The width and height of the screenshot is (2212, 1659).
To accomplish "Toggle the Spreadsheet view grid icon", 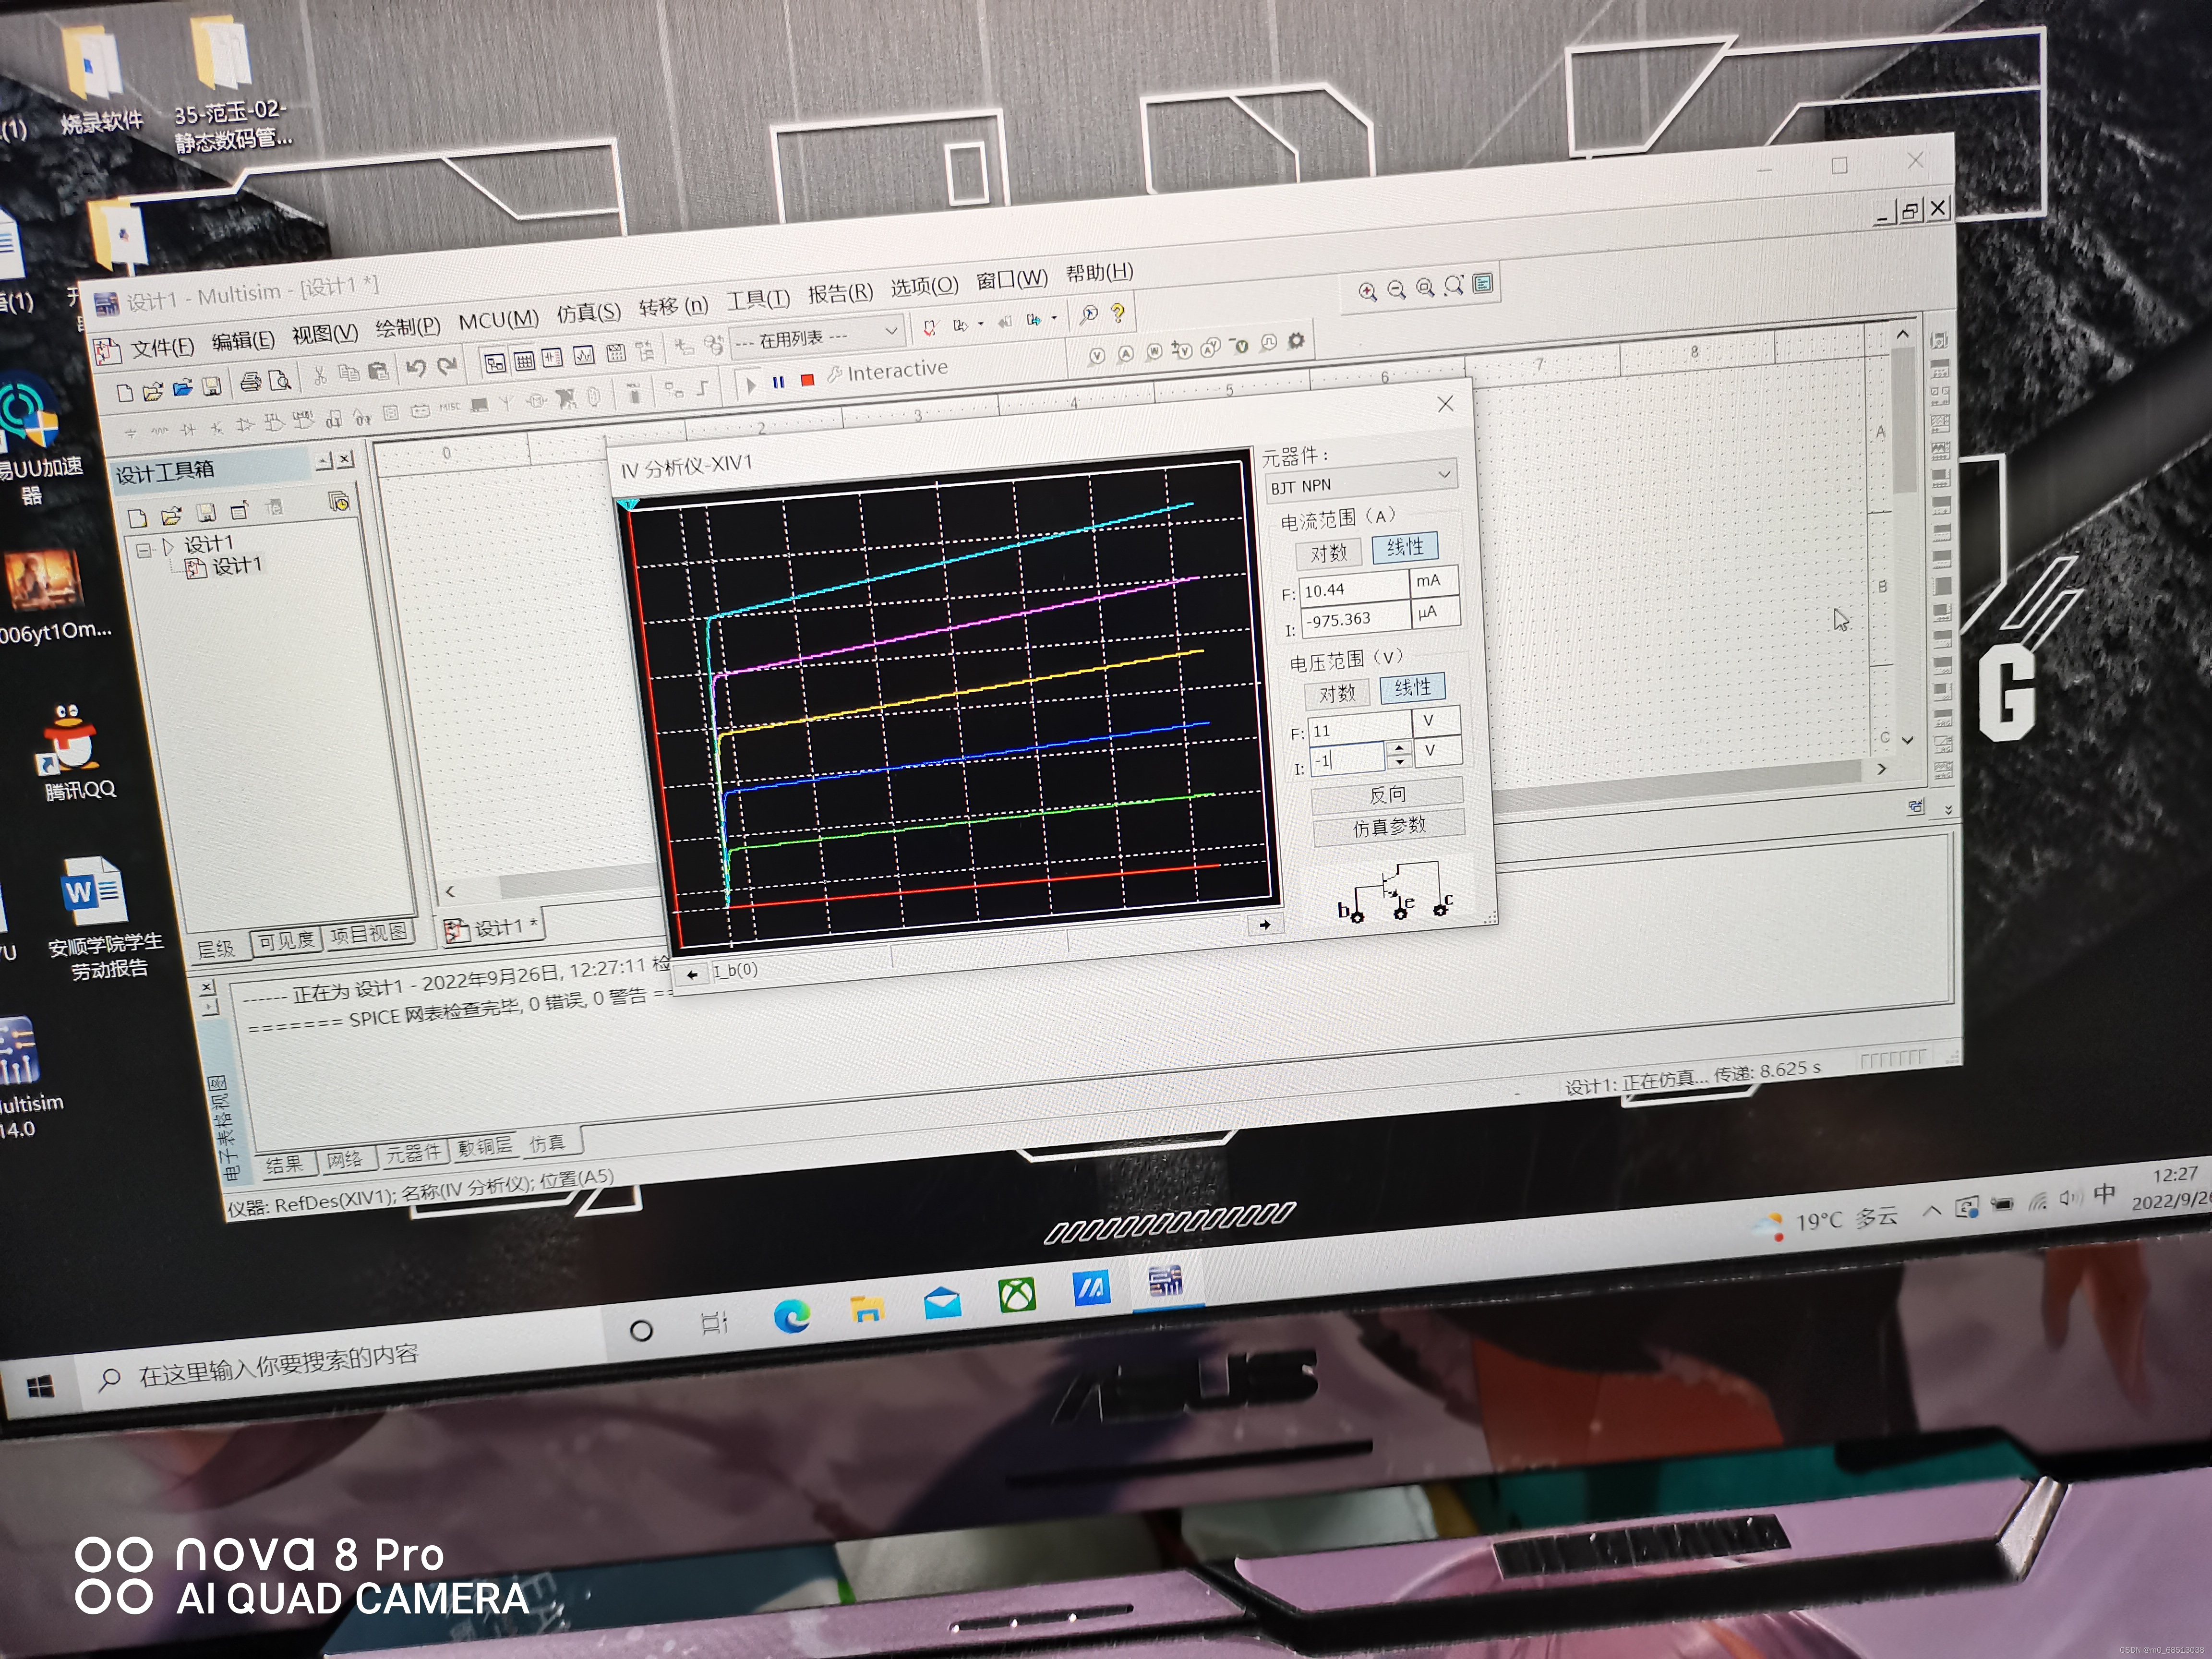I will coord(524,361).
